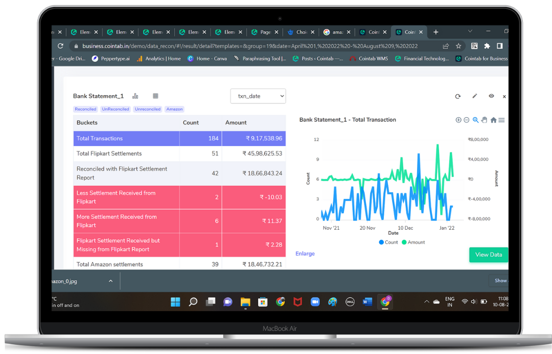Toggle visibility with the eye icon
The height and width of the screenshot is (354, 552).
(491, 96)
